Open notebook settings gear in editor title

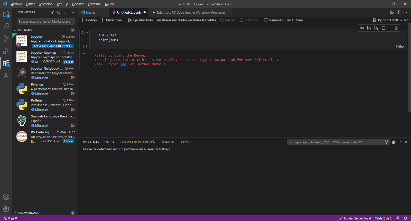[392, 12]
